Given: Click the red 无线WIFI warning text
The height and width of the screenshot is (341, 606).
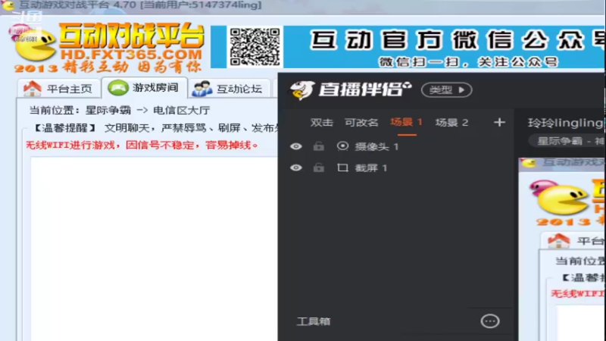Looking at the screenshot, I should click(142, 145).
